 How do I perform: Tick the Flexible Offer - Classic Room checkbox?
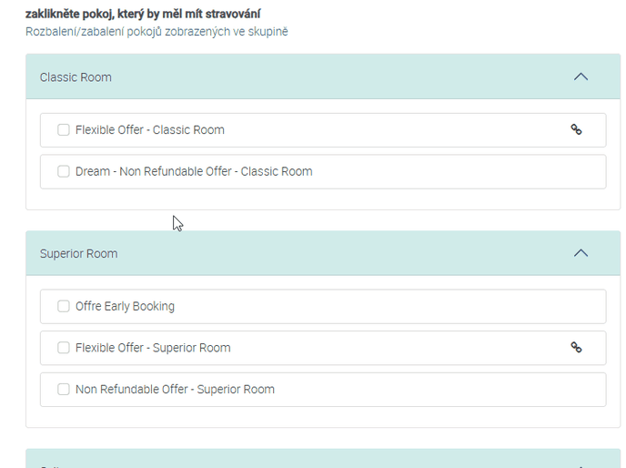pyautogui.click(x=64, y=130)
